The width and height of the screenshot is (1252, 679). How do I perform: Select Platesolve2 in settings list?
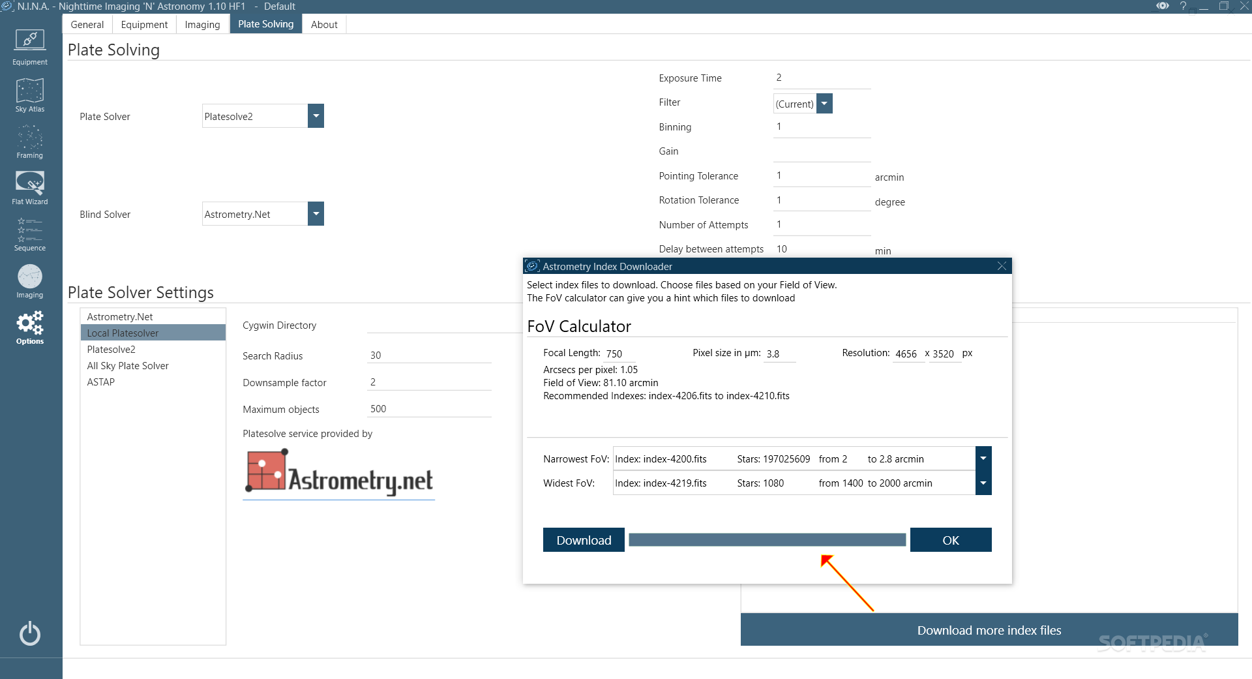click(153, 349)
